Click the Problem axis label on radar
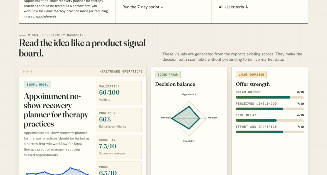This screenshot has height=175, width=327. point(212,118)
